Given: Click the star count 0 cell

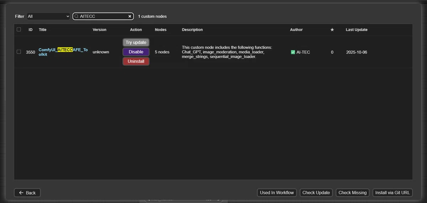Looking at the screenshot, I should [332, 52].
